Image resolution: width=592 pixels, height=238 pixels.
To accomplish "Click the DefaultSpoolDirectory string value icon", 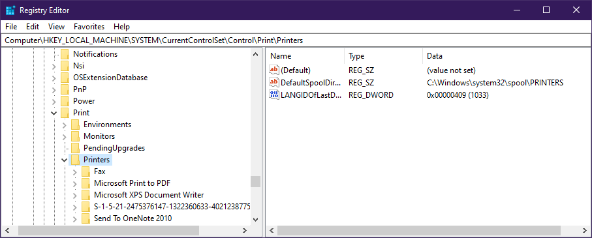I will click(273, 82).
